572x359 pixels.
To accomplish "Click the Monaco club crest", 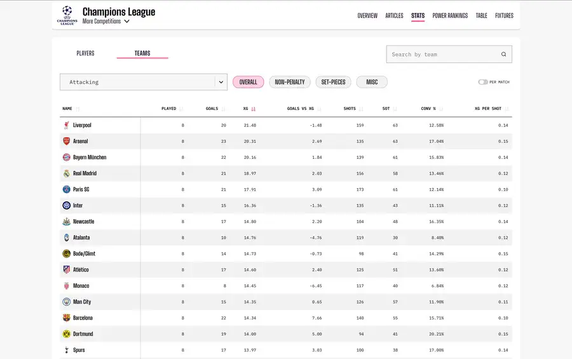I will tap(66, 286).
